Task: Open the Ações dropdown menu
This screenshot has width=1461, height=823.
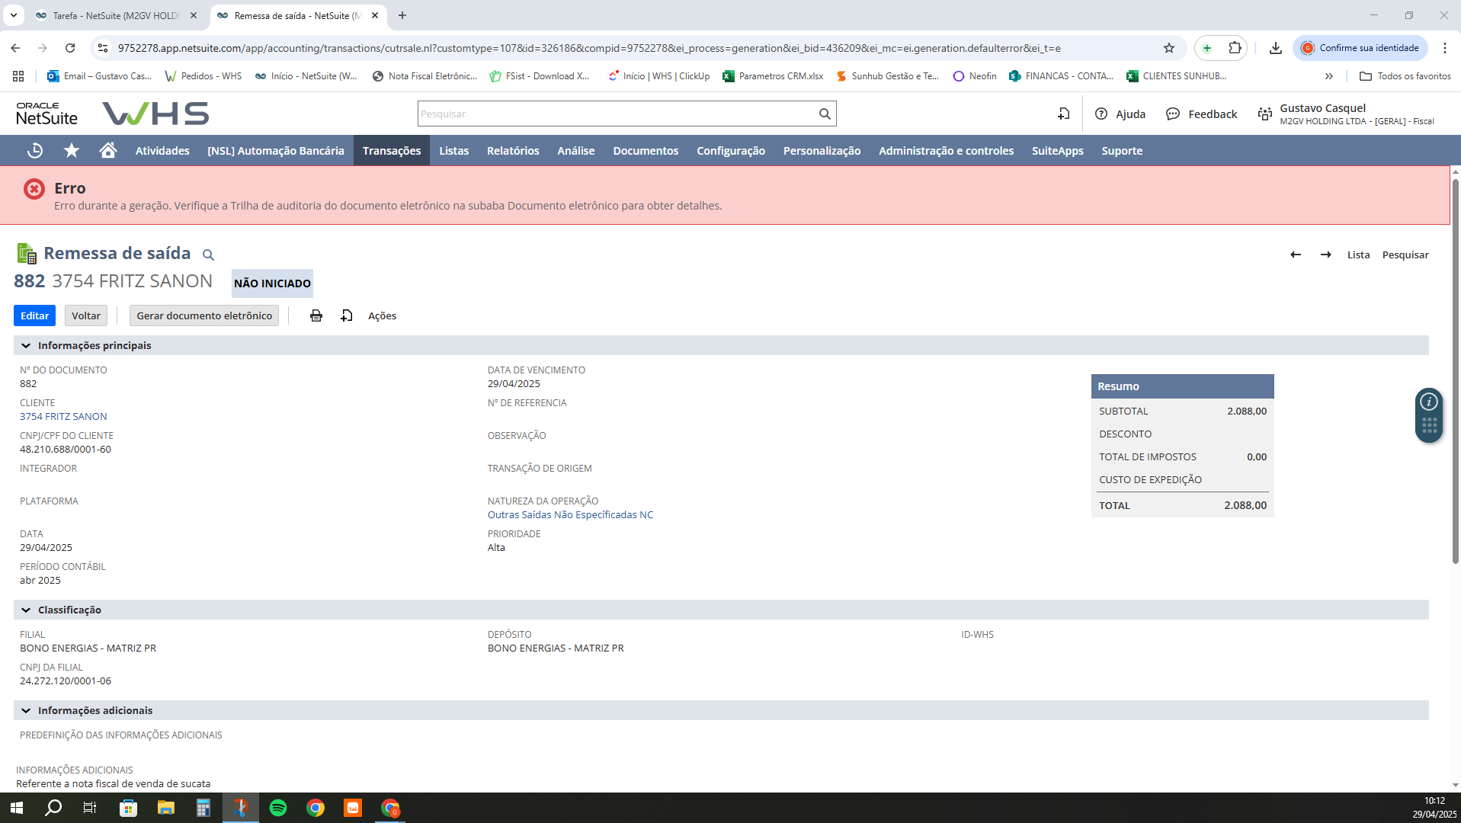Action: (382, 315)
